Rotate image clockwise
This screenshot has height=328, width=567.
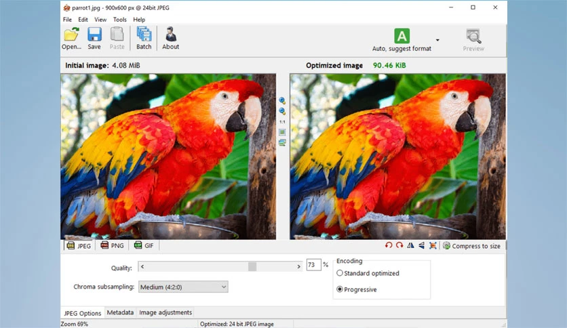tap(399, 245)
